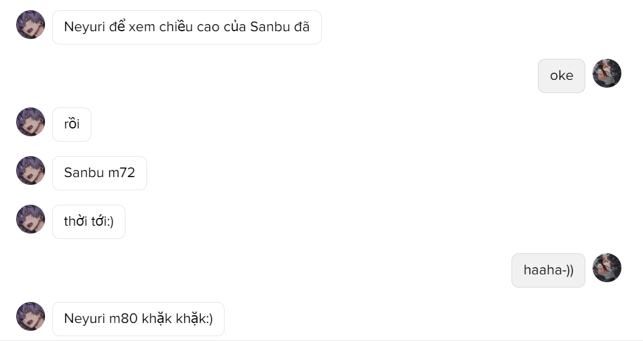Open profile avatar next to 'haaha-))' reply
This screenshot has height=341, width=643.
(x=607, y=268)
